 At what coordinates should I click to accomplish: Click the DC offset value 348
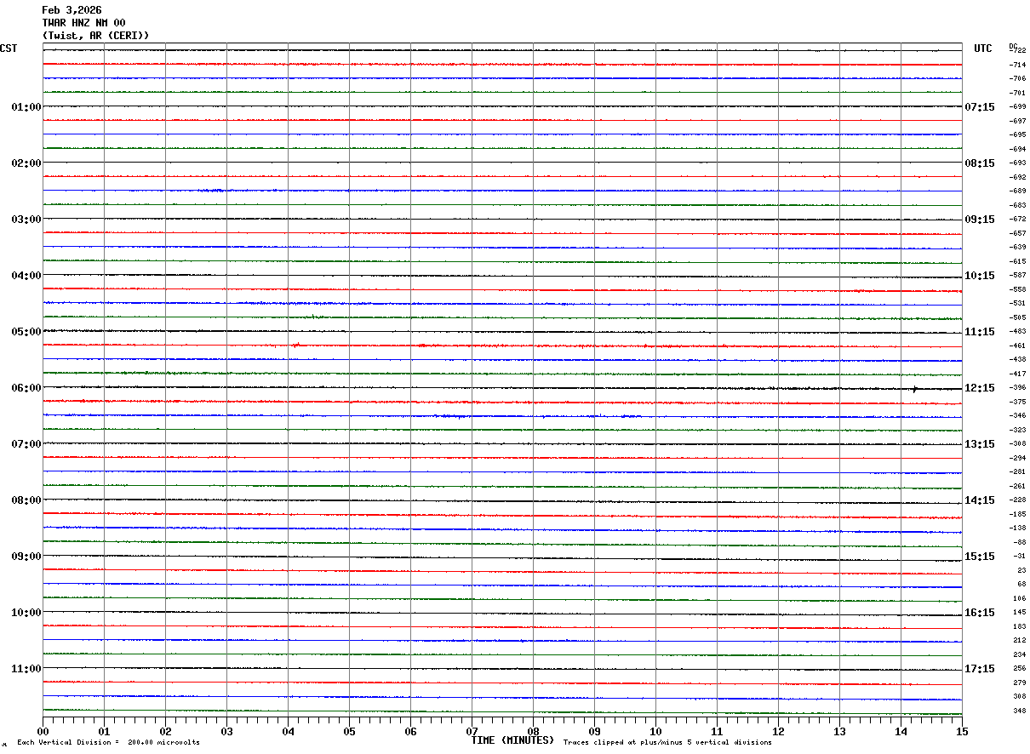pyautogui.click(x=1020, y=711)
